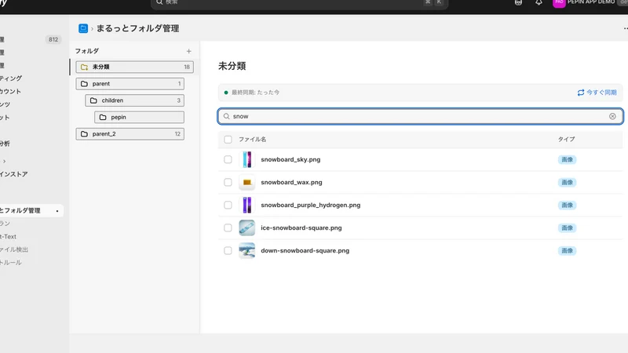Open the notifications bell icon

pyautogui.click(x=539, y=2)
